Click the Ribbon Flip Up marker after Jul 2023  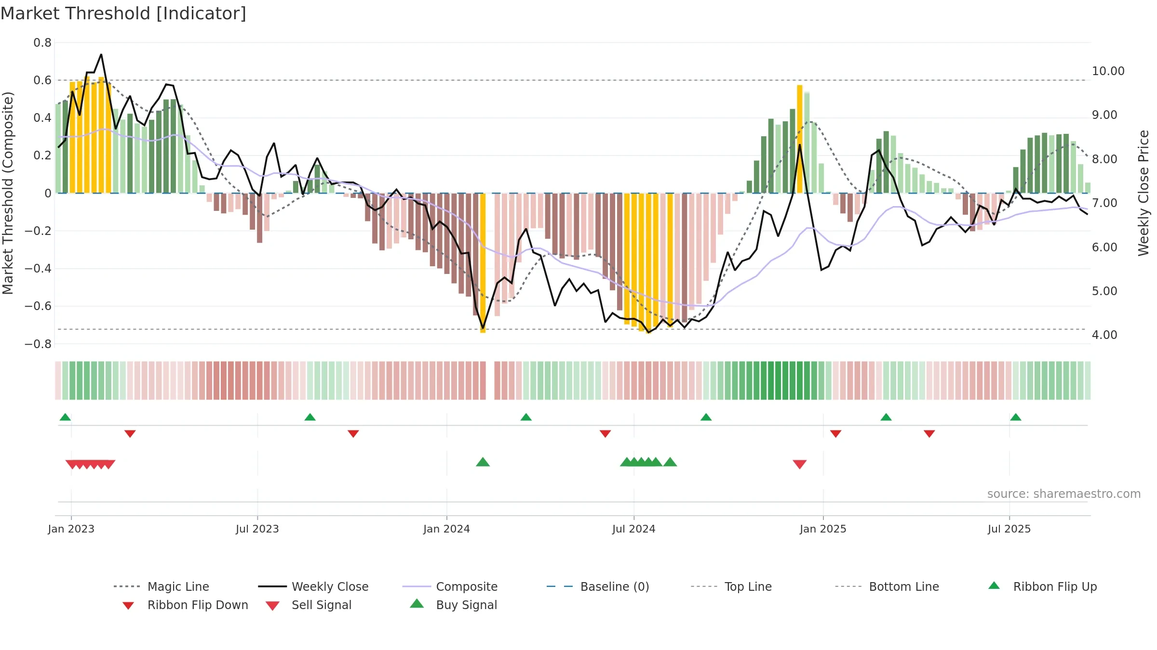tap(310, 417)
